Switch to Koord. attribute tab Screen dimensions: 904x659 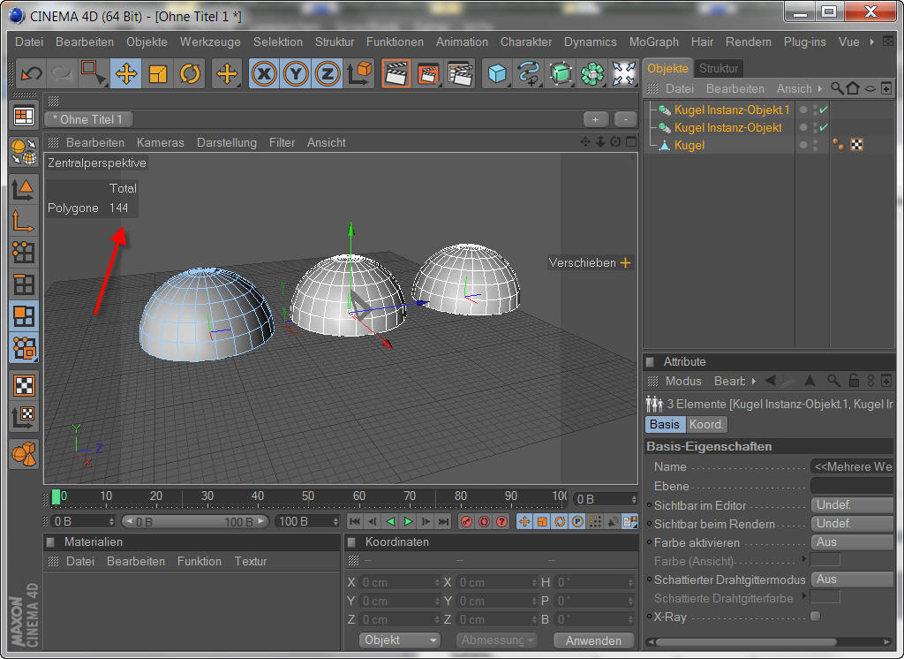706,424
